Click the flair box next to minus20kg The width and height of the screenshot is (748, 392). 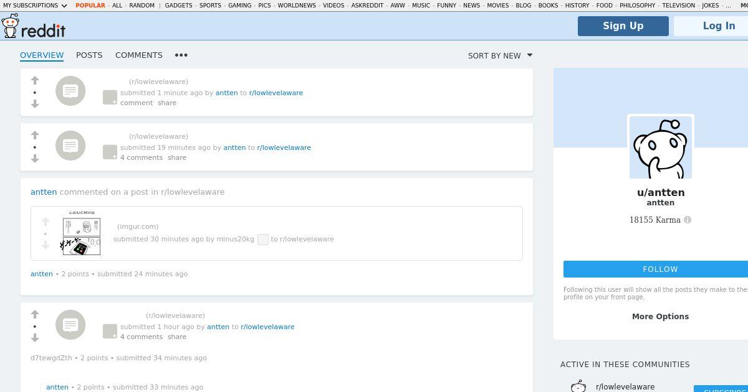click(263, 240)
